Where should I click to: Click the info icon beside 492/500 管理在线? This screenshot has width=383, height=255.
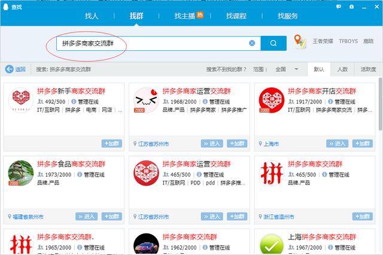pyautogui.click(x=74, y=101)
